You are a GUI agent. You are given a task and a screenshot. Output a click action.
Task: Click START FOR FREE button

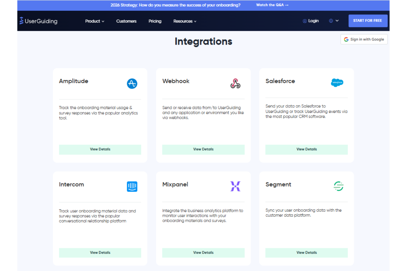click(x=368, y=21)
